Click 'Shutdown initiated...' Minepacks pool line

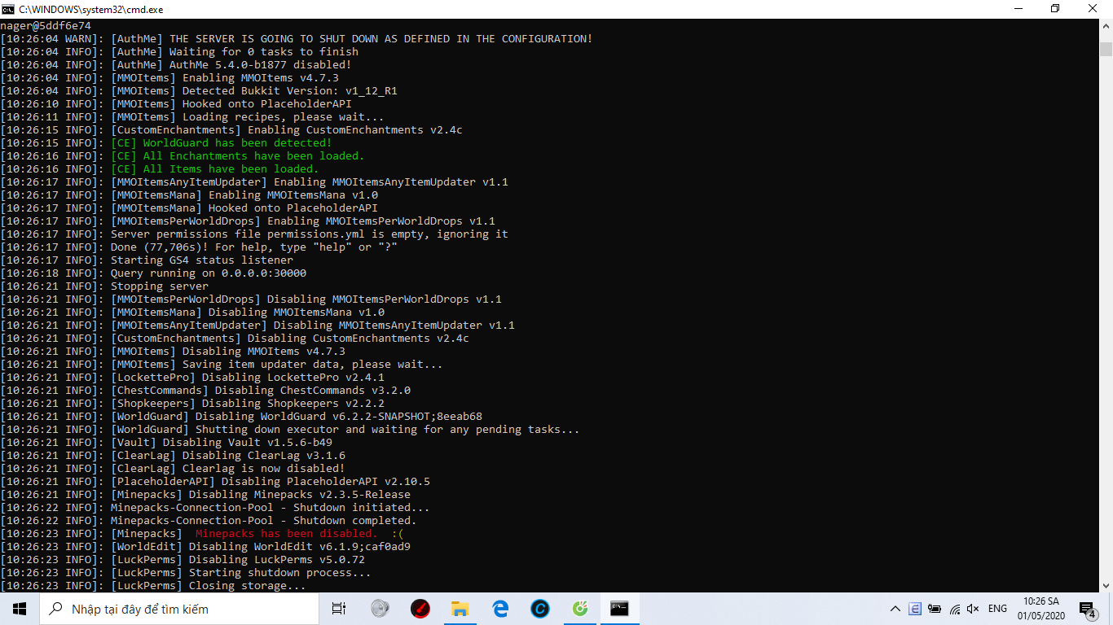(215, 508)
